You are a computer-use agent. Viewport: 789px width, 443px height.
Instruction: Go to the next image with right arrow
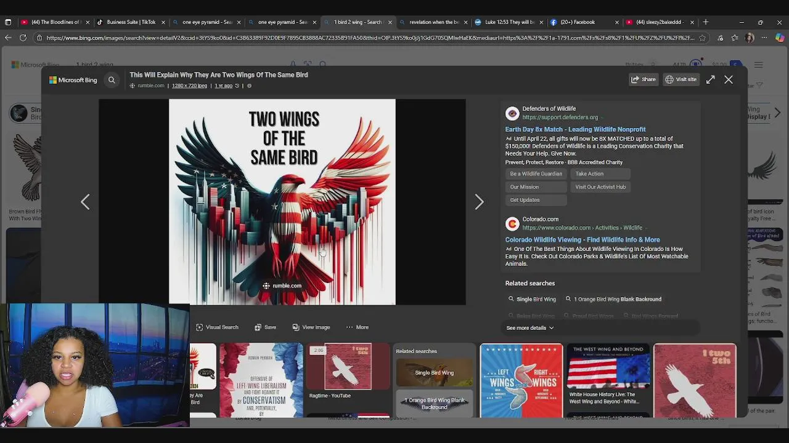479,202
